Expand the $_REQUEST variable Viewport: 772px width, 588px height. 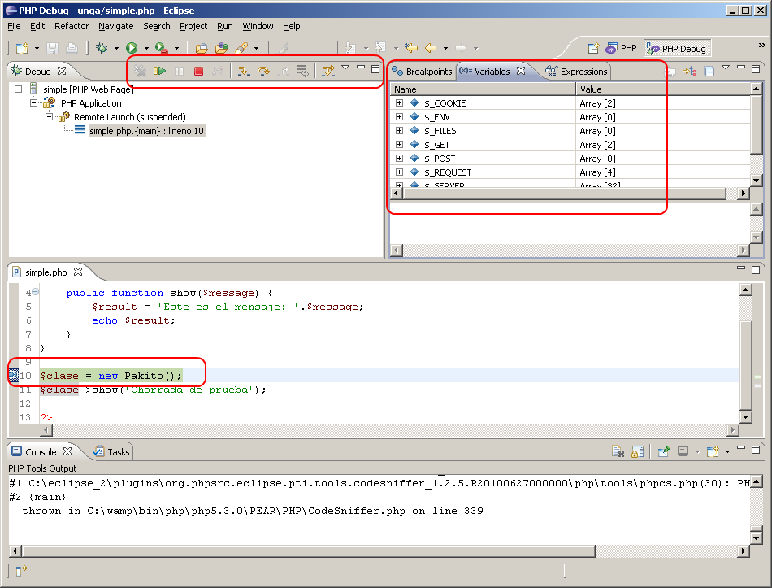point(399,172)
